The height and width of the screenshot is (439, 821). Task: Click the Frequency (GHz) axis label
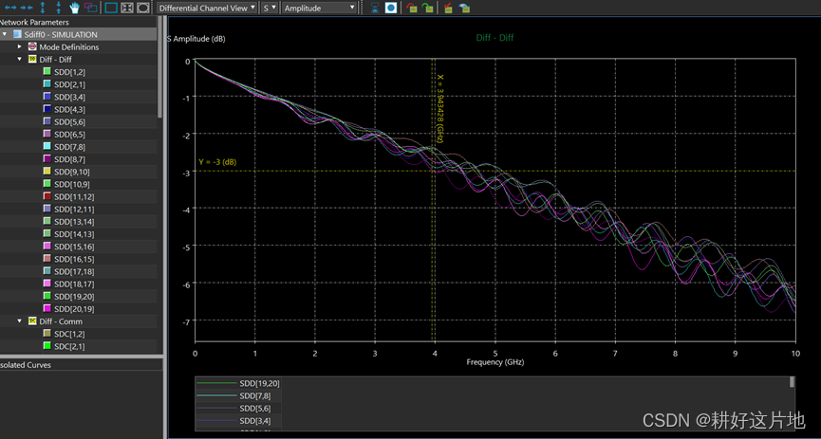coord(494,362)
